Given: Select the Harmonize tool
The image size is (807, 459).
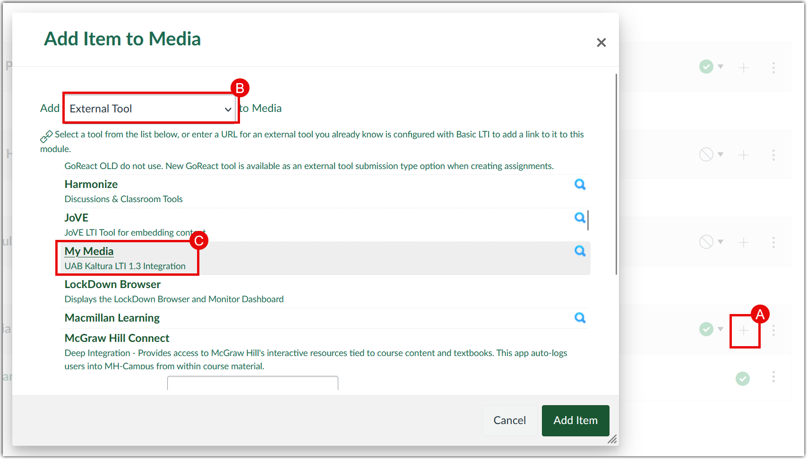Looking at the screenshot, I should tap(91, 184).
